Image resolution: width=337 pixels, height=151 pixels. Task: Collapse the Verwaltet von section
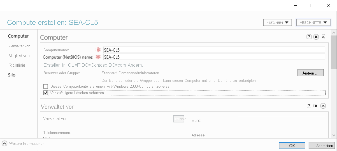tap(323, 106)
